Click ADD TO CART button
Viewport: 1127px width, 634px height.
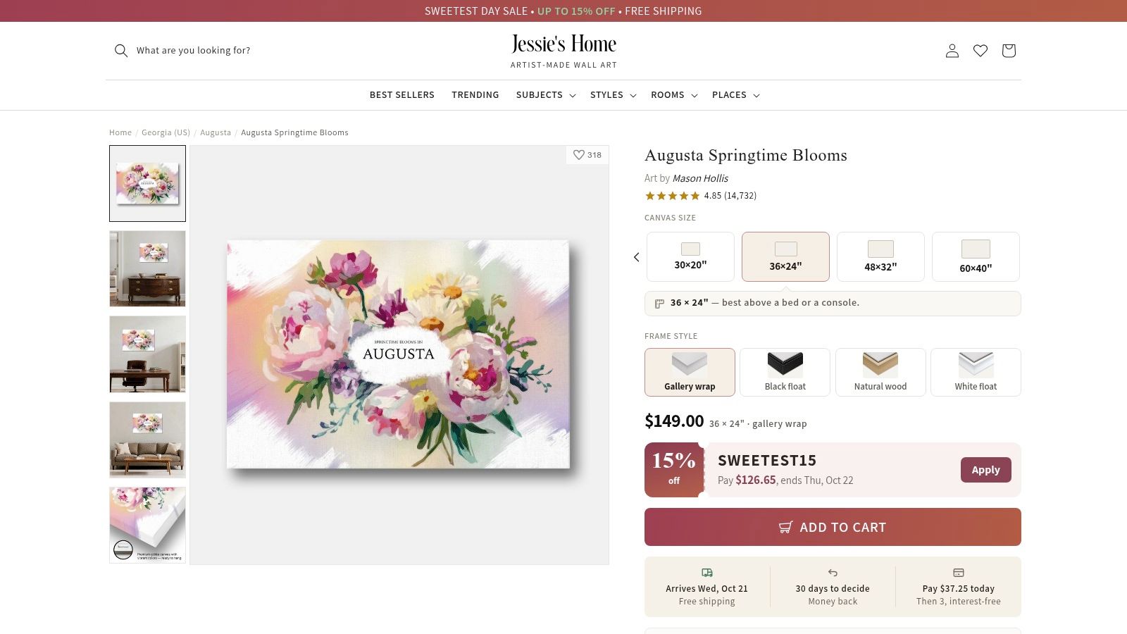click(x=833, y=527)
